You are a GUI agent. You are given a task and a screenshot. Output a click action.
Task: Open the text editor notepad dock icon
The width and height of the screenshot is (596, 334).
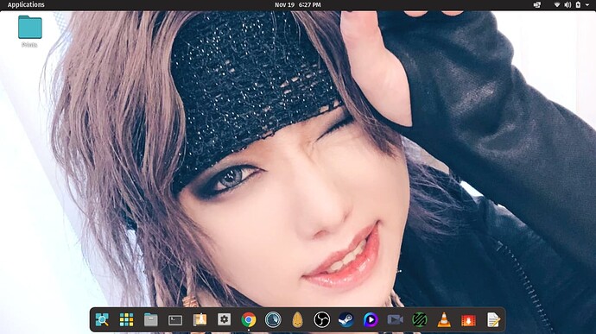point(493,320)
